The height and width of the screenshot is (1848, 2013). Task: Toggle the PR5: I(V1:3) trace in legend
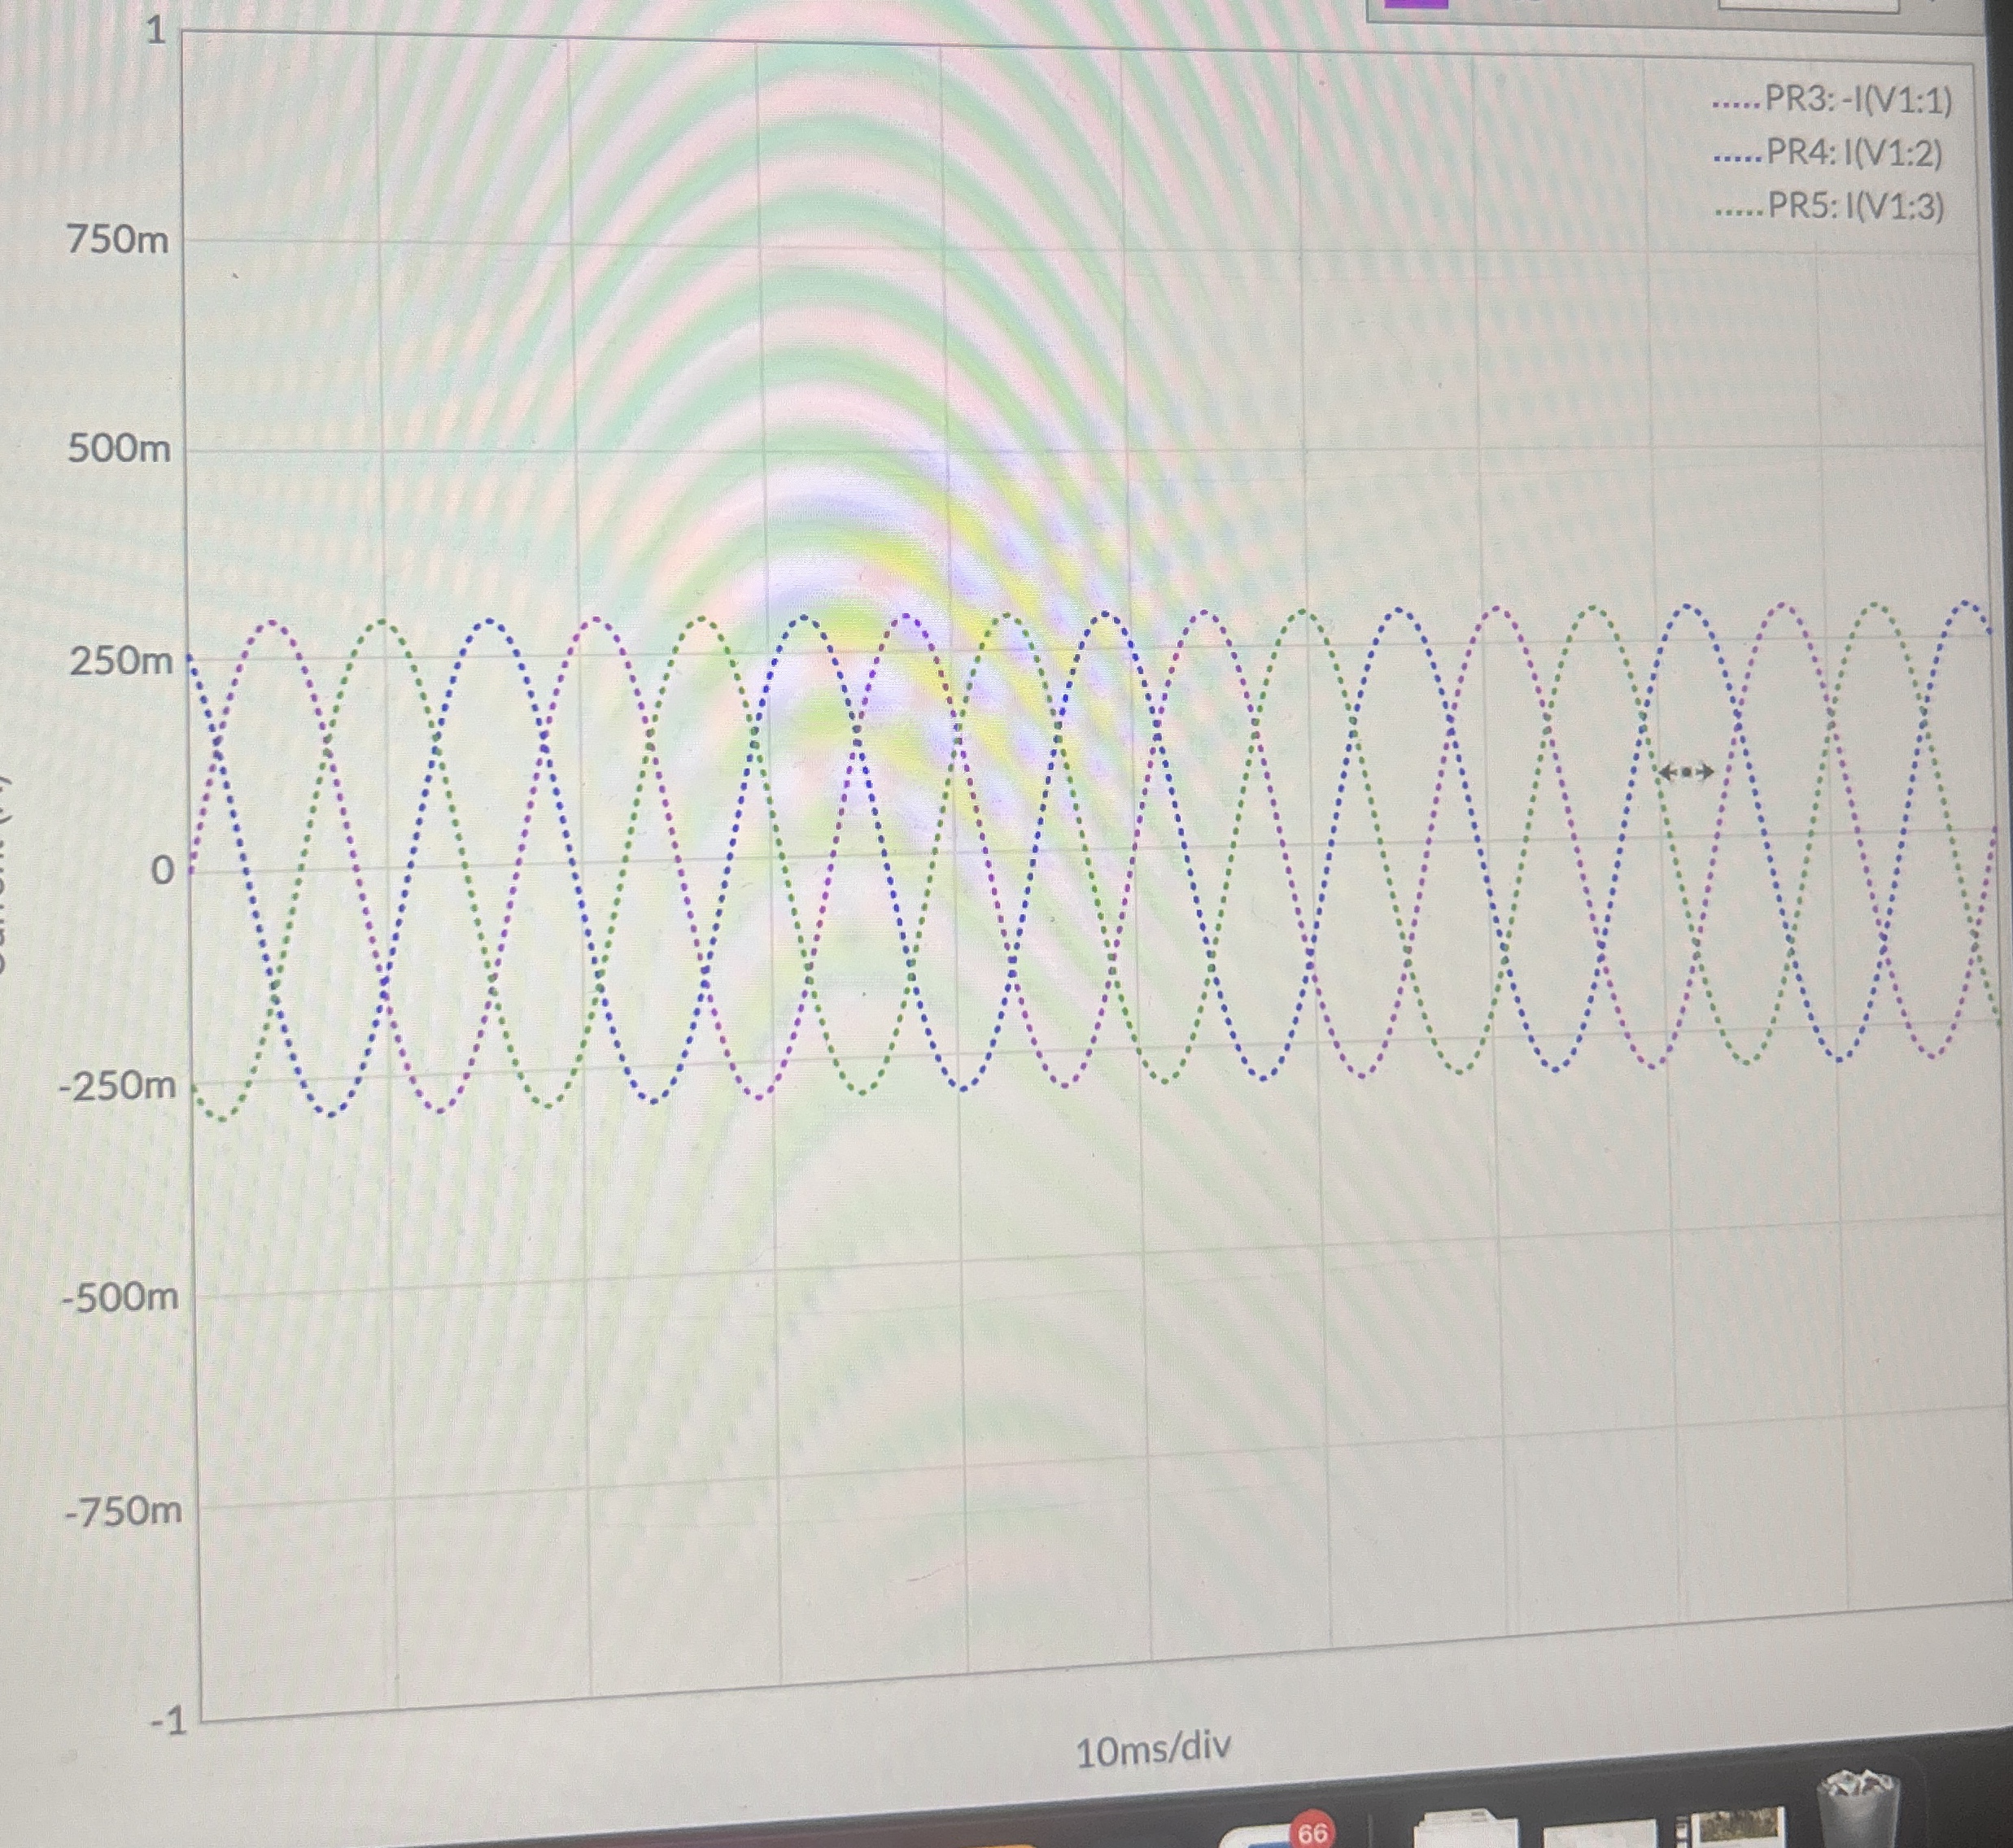click(1856, 207)
